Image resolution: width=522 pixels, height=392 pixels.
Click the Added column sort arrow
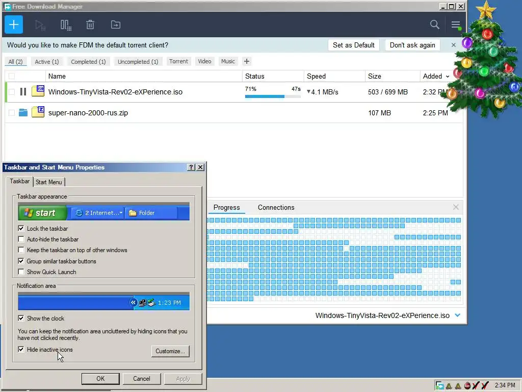448,77
